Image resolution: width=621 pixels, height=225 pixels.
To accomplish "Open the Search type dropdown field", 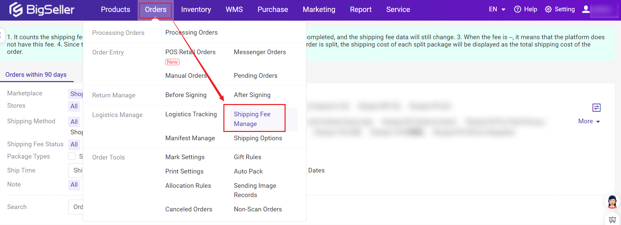I will click(x=75, y=207).
